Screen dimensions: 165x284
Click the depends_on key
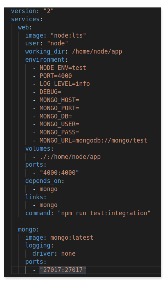(x=43, y=181)
